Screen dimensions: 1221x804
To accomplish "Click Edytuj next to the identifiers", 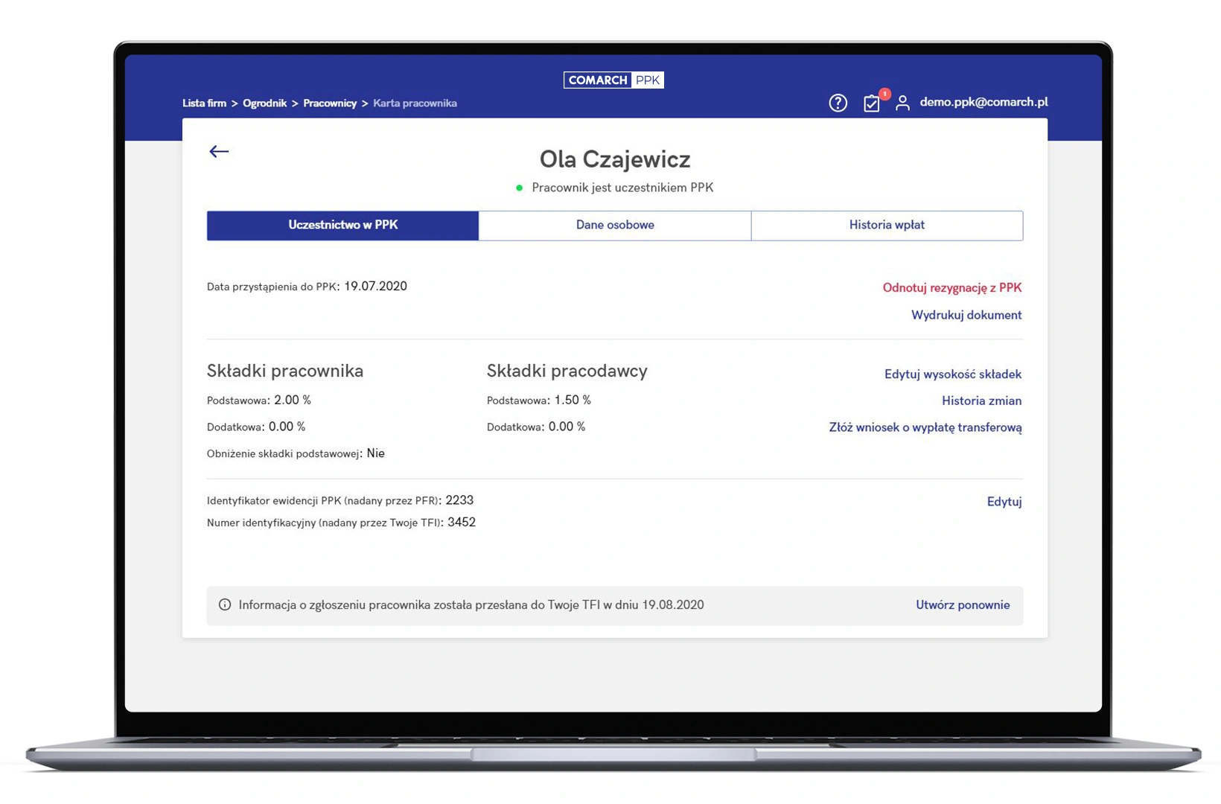I will coord(1004,502).
